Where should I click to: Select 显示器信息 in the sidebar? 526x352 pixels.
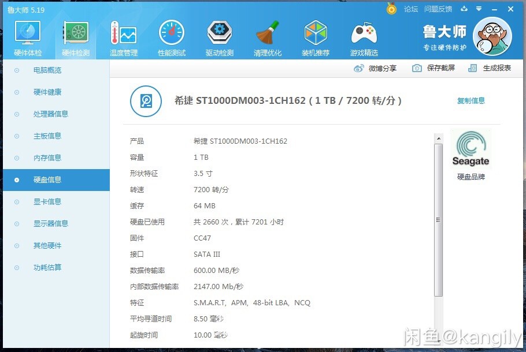[x=51, y=224]
